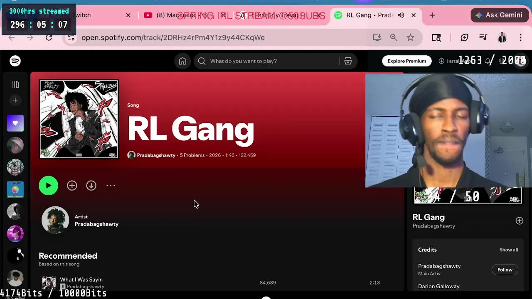Open Pradabagshawty link under song title
Image resolution: width=532 pixels, height=299 pixels.
click(x=156, y=155)
